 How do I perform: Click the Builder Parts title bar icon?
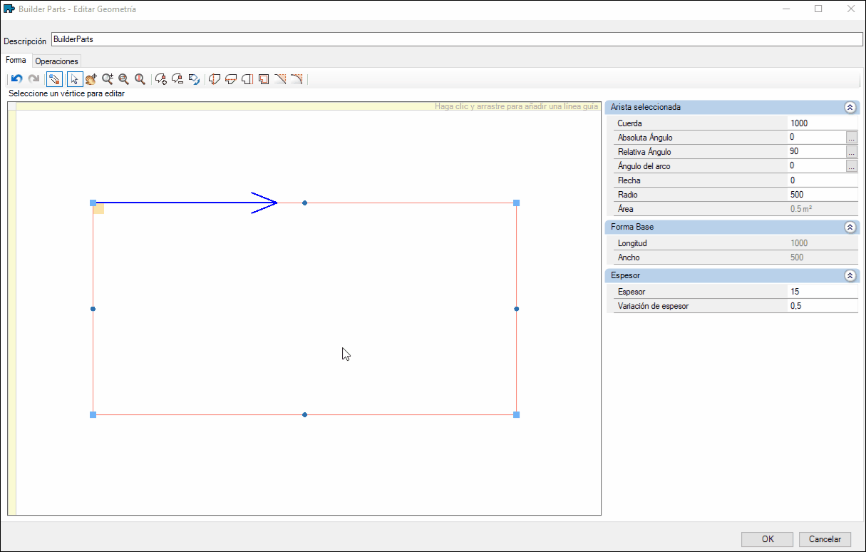(9, 9)
